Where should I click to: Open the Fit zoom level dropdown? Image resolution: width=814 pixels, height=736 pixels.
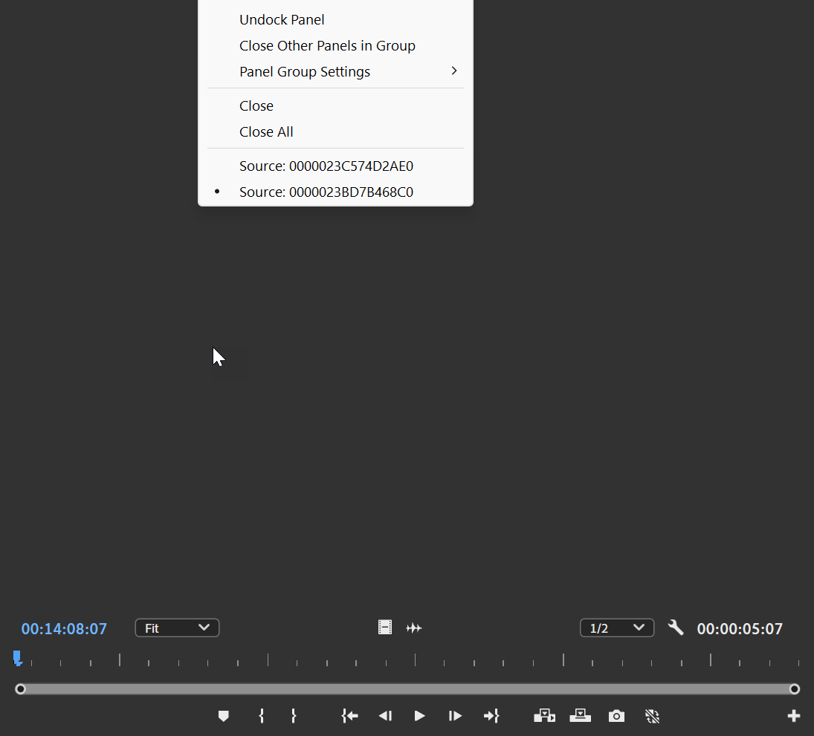177,628
